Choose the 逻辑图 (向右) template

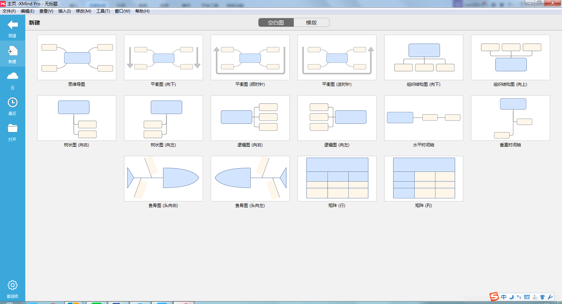click(x=250, y=118)
